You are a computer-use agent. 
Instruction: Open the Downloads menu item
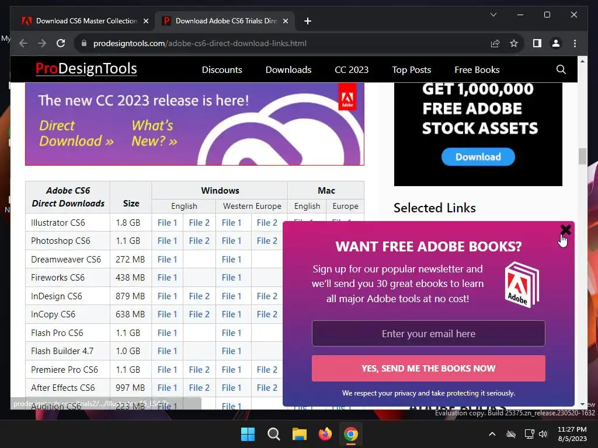(288, 70)
